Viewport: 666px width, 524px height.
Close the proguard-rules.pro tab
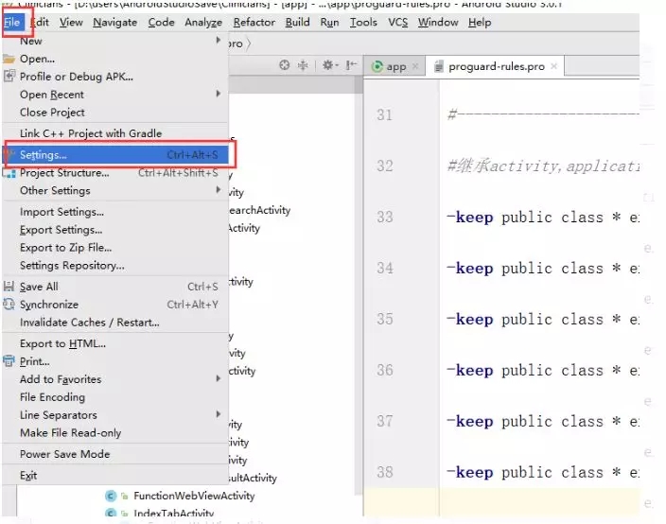pos(554,66)
